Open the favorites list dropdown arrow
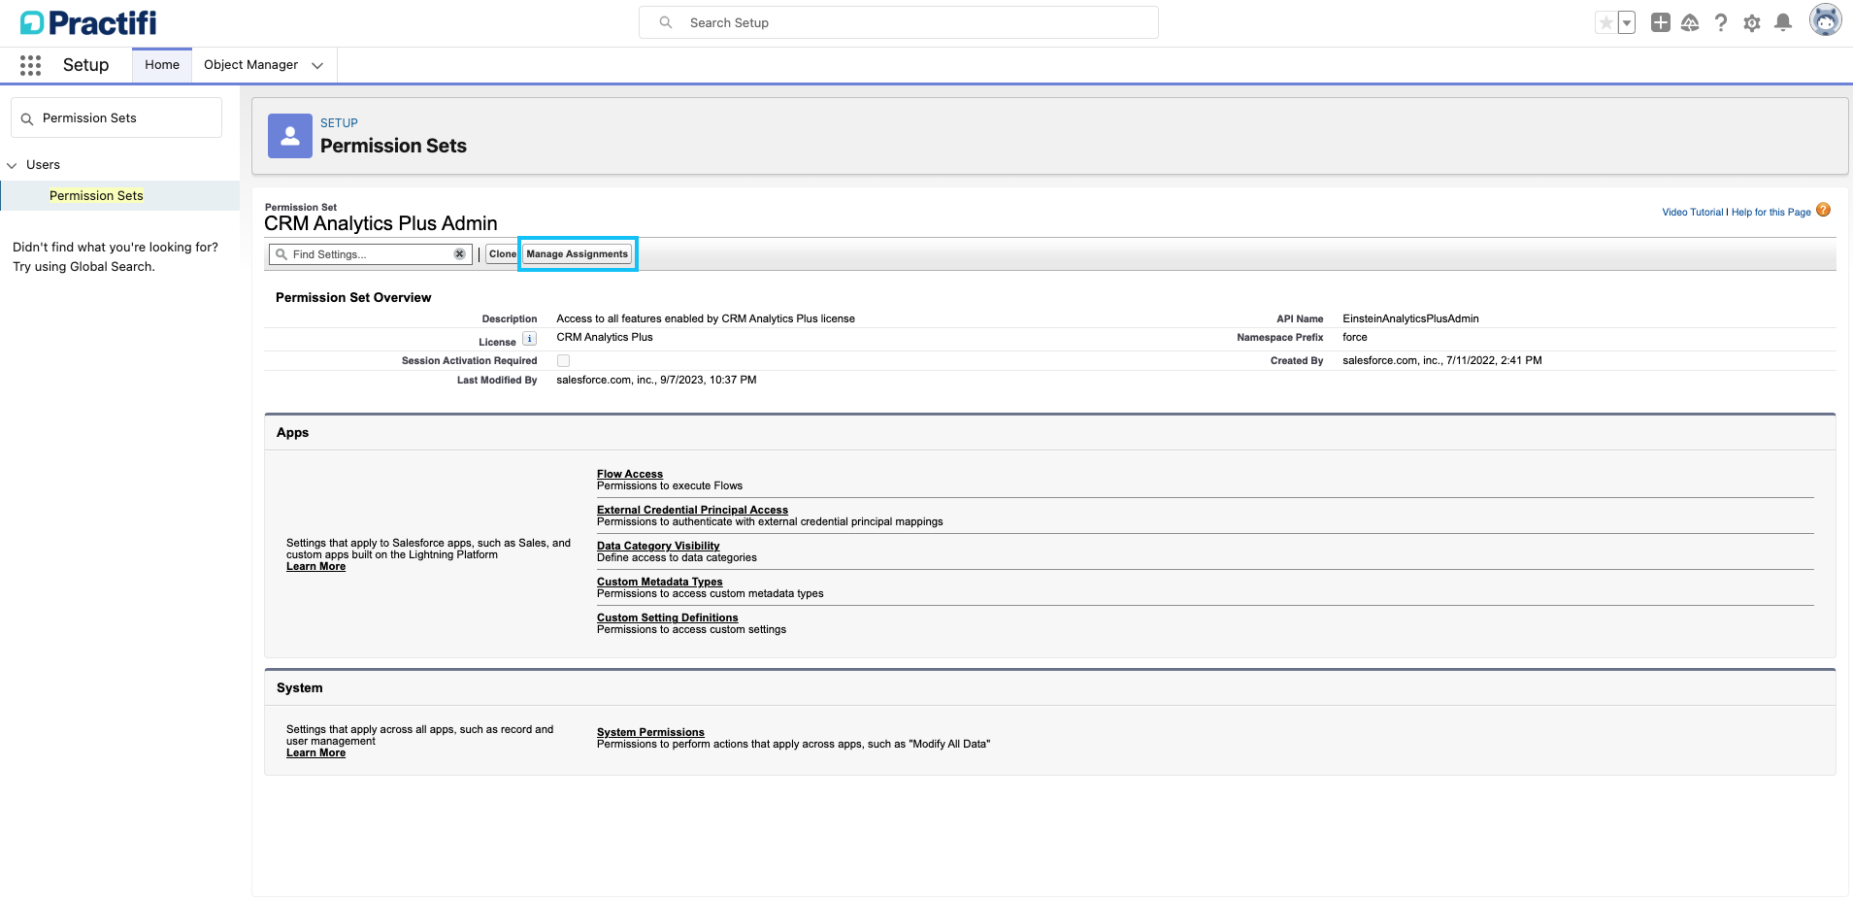 1627,22
